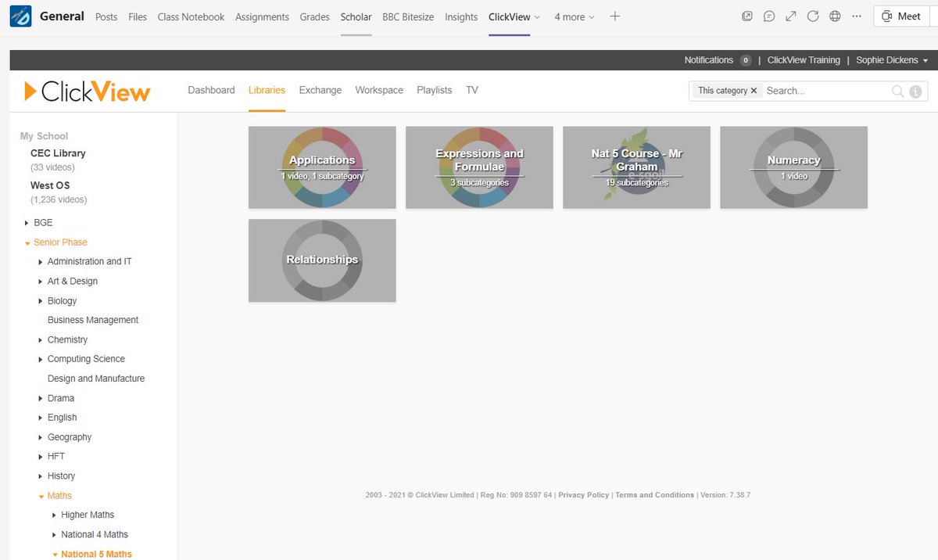Image resolution: width=938 pixels, height=560 pixels.
Task: Open the ClickView tab dropdown chevron
Action: [537, 17]
